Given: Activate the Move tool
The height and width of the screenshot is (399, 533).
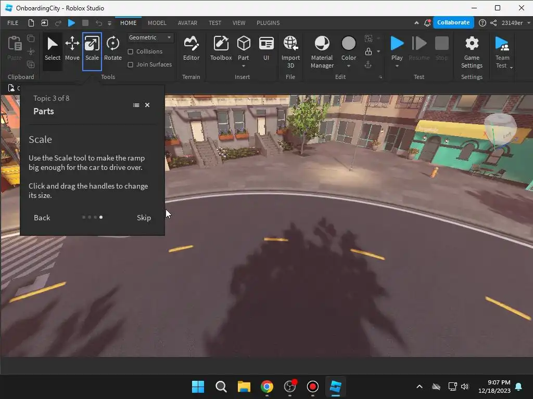Looking at the screenshot, I should click(x=72, y=49).
